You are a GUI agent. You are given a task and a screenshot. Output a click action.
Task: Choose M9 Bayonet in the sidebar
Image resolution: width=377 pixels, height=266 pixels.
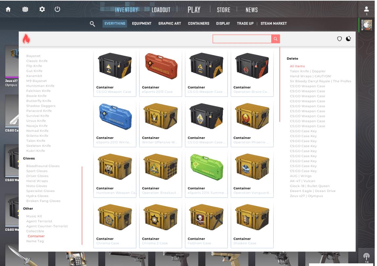point(36,81)
